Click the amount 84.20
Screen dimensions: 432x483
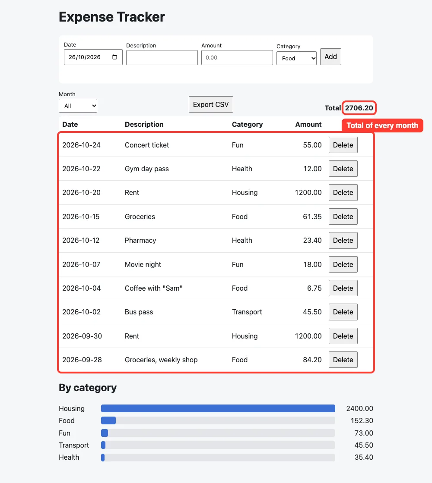pos(312,360)
